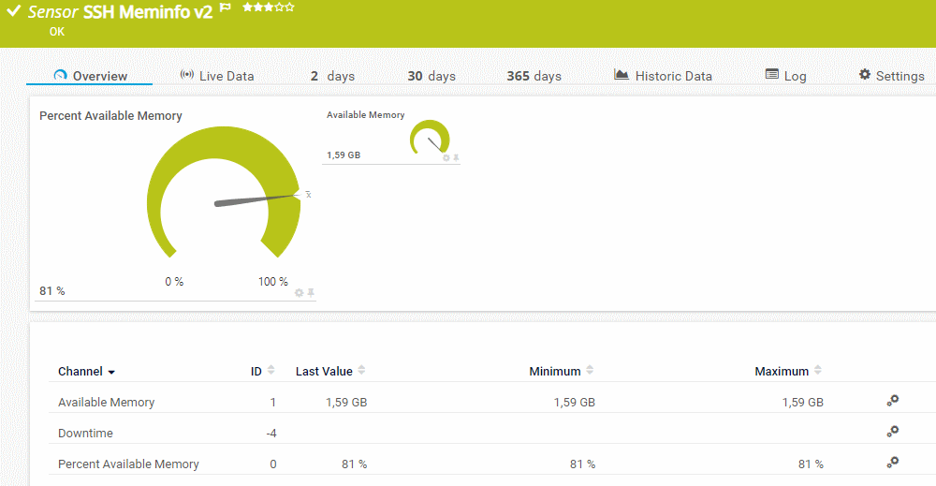Click the flag icon beside SSH Meminfo v2

tap(225, 7)
